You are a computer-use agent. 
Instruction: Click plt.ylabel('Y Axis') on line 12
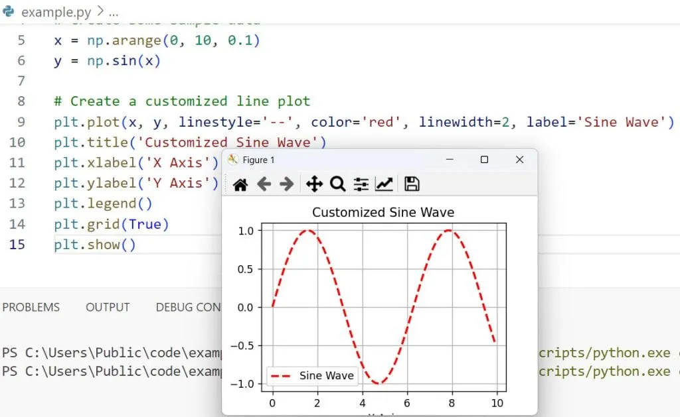(136, 183)
